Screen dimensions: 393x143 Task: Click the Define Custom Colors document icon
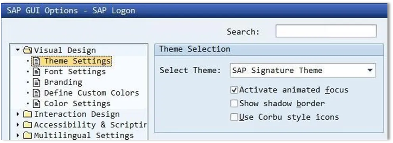[37, 93]
